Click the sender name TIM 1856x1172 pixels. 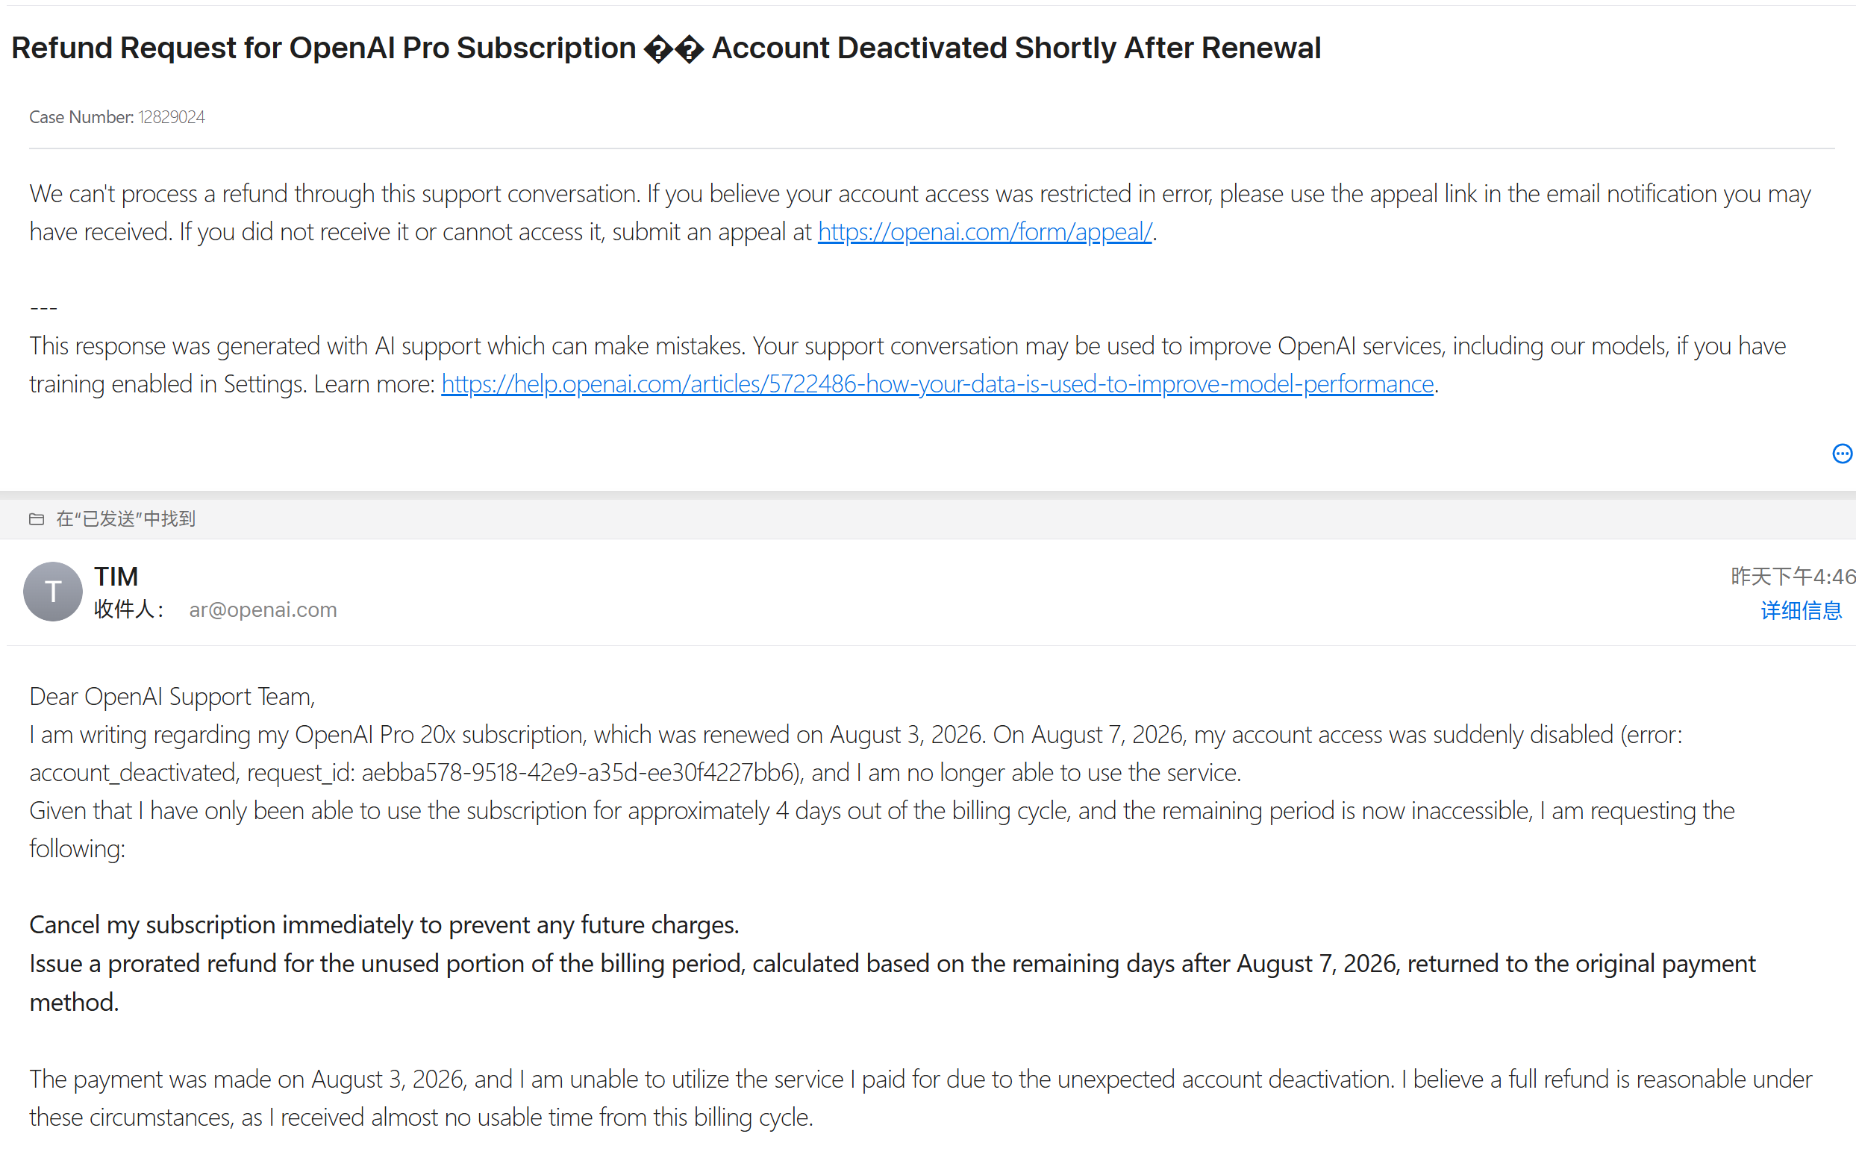click(x=116, y=577)
